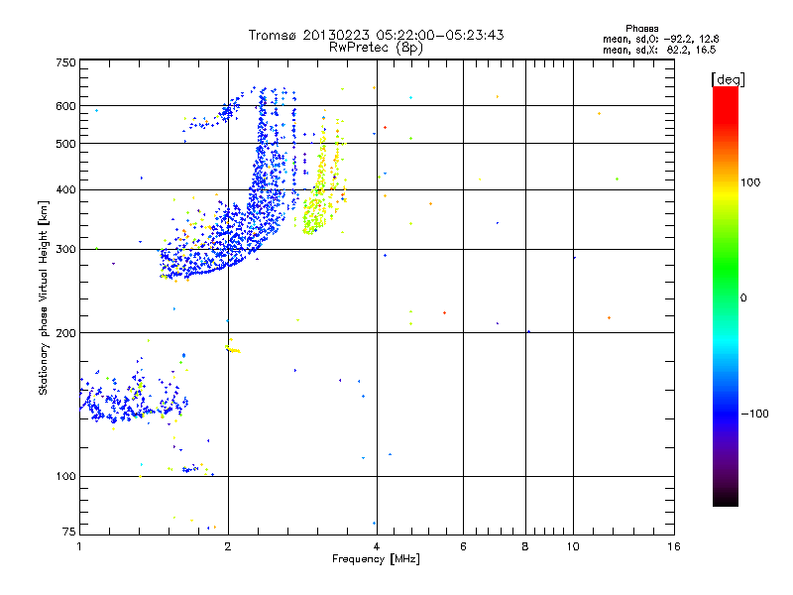This screenshot has height=595, width=793.
Task: Click the x-axis tick label '8'
Action: (525, 546)
